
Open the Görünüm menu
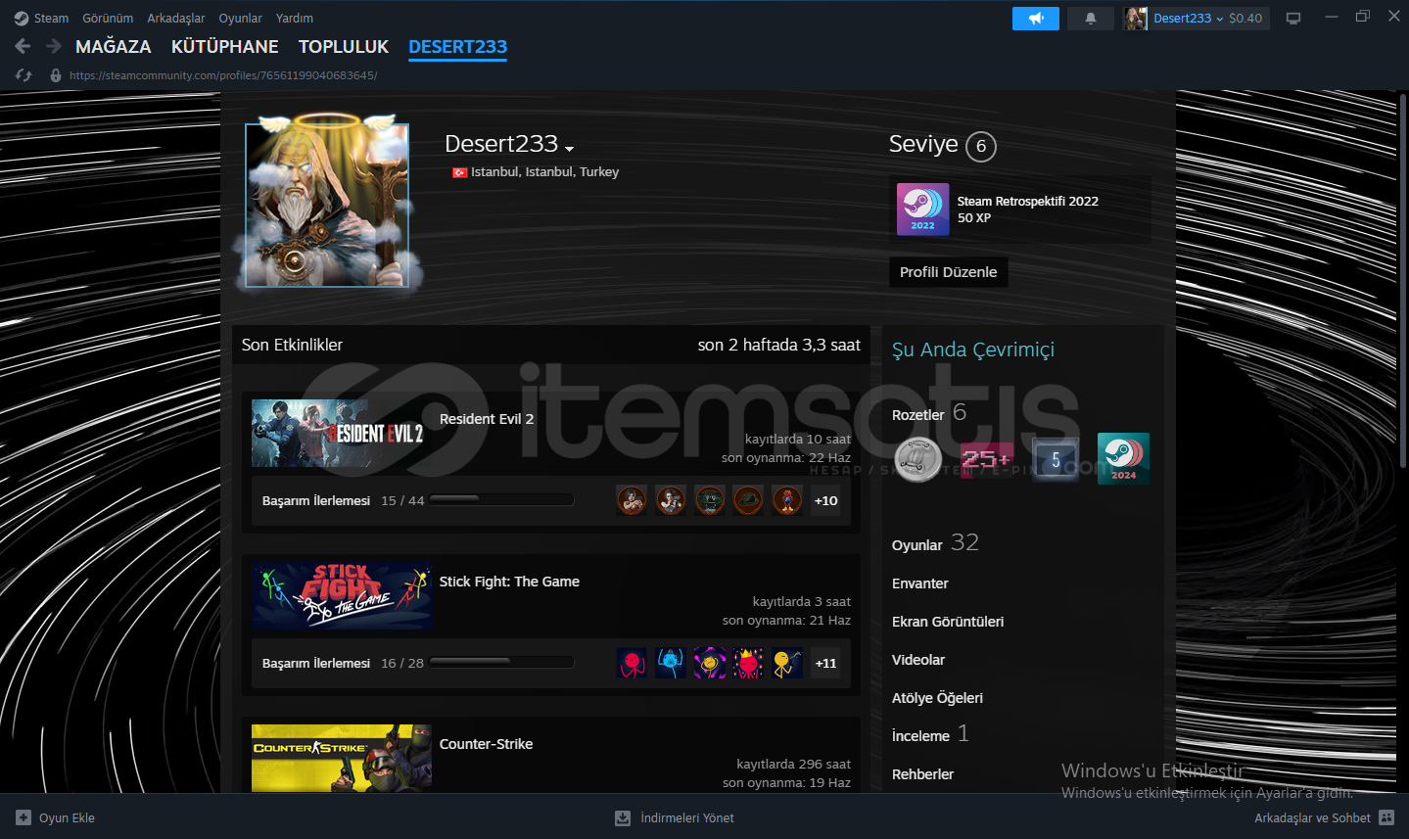tap(108, 19)
